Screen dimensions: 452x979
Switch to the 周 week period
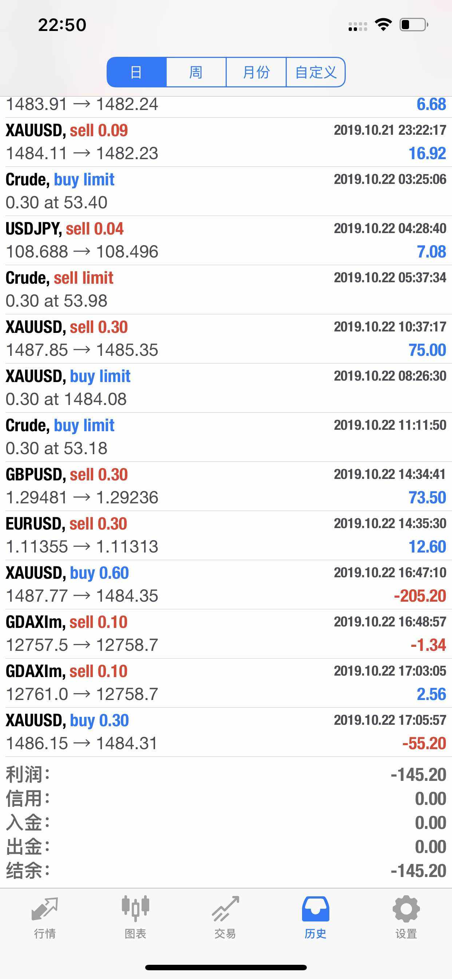[196, 72]
